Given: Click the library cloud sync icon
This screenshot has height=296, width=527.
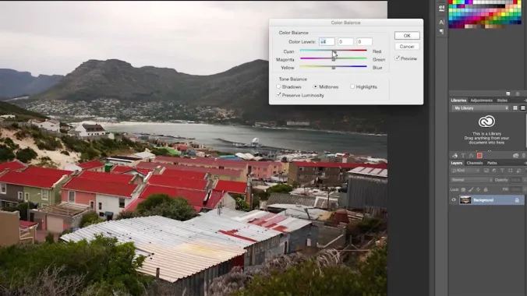Looking at the screenshot, I should (x=515, y=156).
